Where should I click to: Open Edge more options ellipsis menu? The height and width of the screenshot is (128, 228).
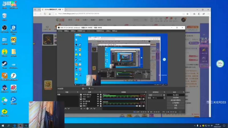tap(209, 14)
